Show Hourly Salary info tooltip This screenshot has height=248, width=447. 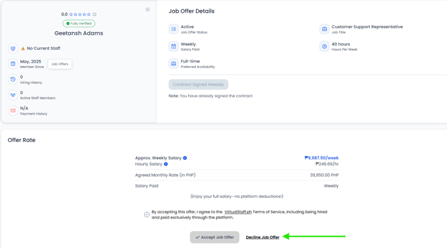(x=166, y=164)
